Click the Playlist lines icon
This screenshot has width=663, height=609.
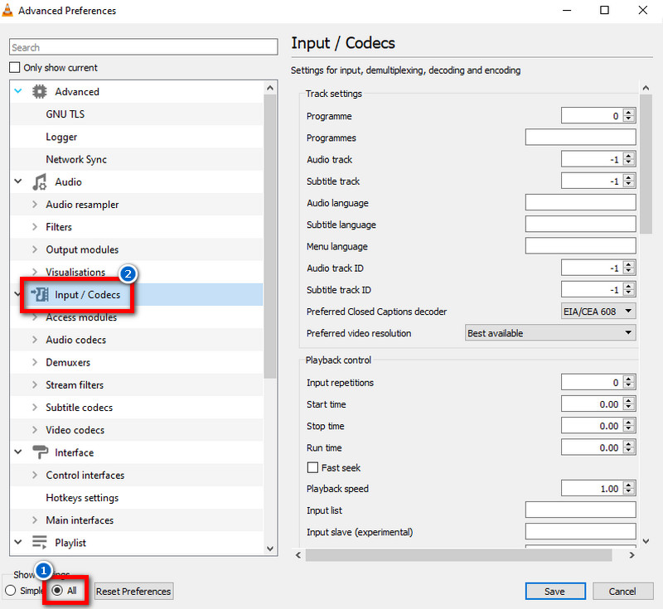[39, 542]
